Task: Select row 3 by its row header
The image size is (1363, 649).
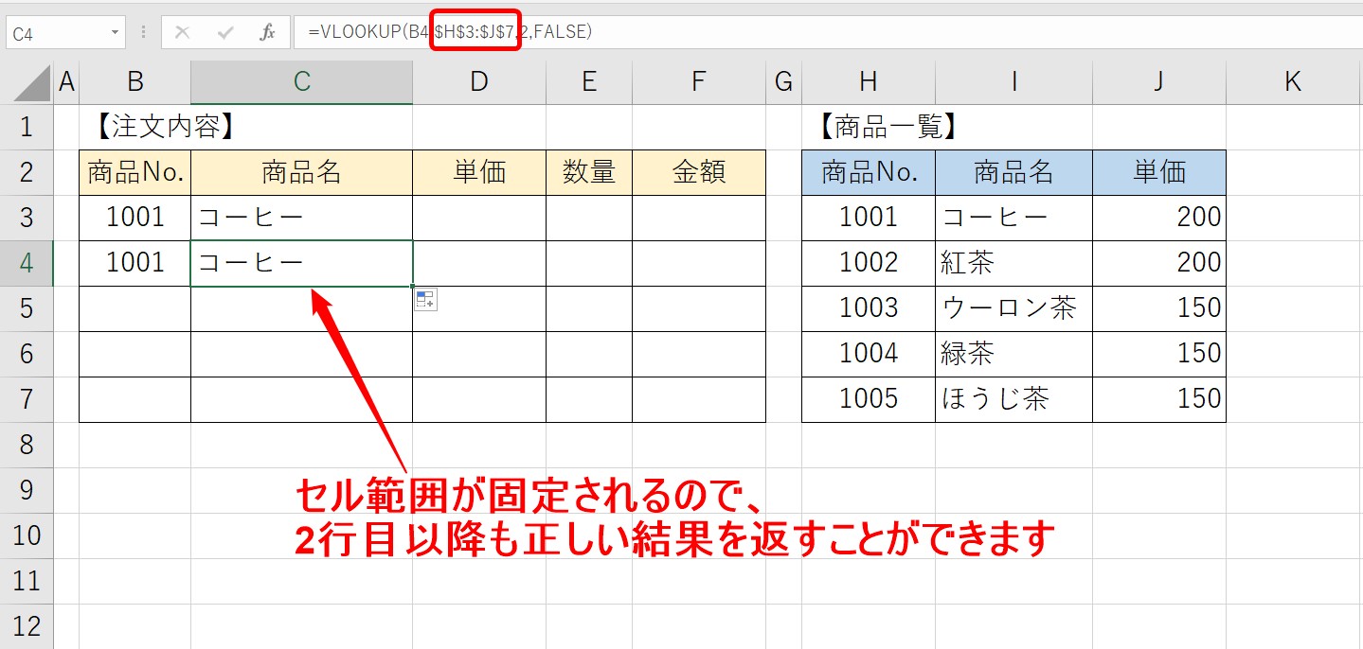Action: pyautogui.click(x=27, y=217)
